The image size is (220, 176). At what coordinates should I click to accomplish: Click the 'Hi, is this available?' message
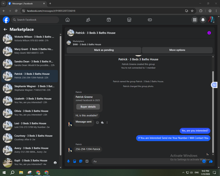click(87, 116)
